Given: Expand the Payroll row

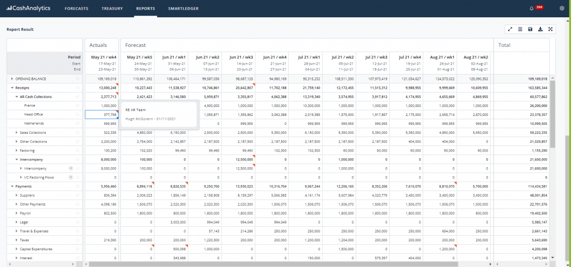Looking at the screenshot, I should point(16,213).
